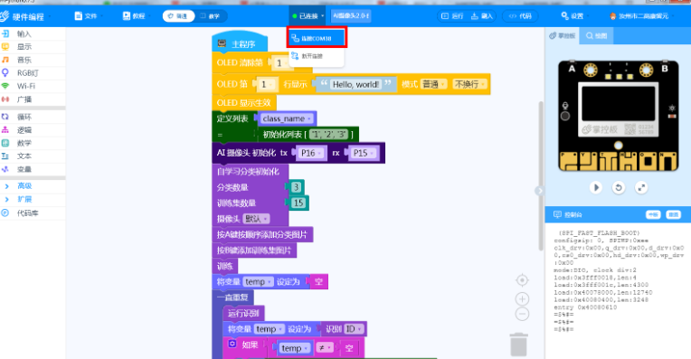Screen dimensions: 691x359
Task: Click the AI摄像头2.0 firmware label
Action: click(351, 16)
